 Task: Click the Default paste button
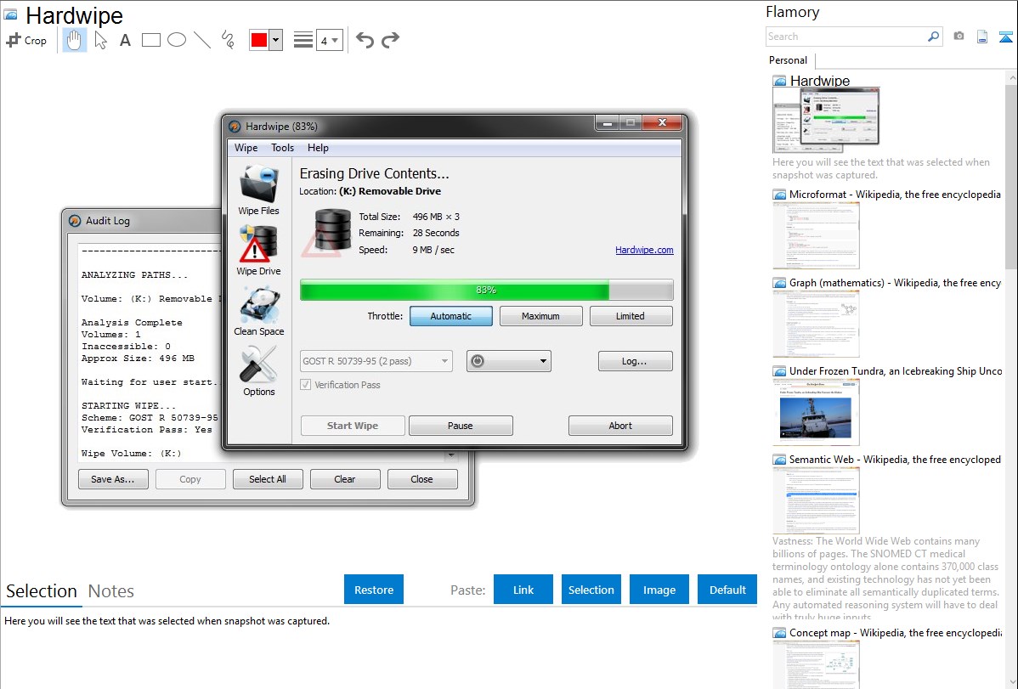click(727, 590)
